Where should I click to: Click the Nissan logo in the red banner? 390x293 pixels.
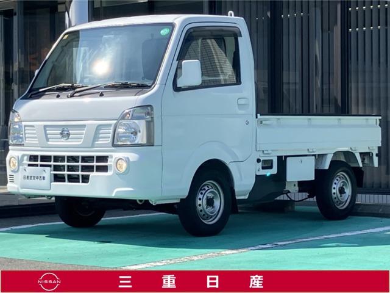coord(49,281)
